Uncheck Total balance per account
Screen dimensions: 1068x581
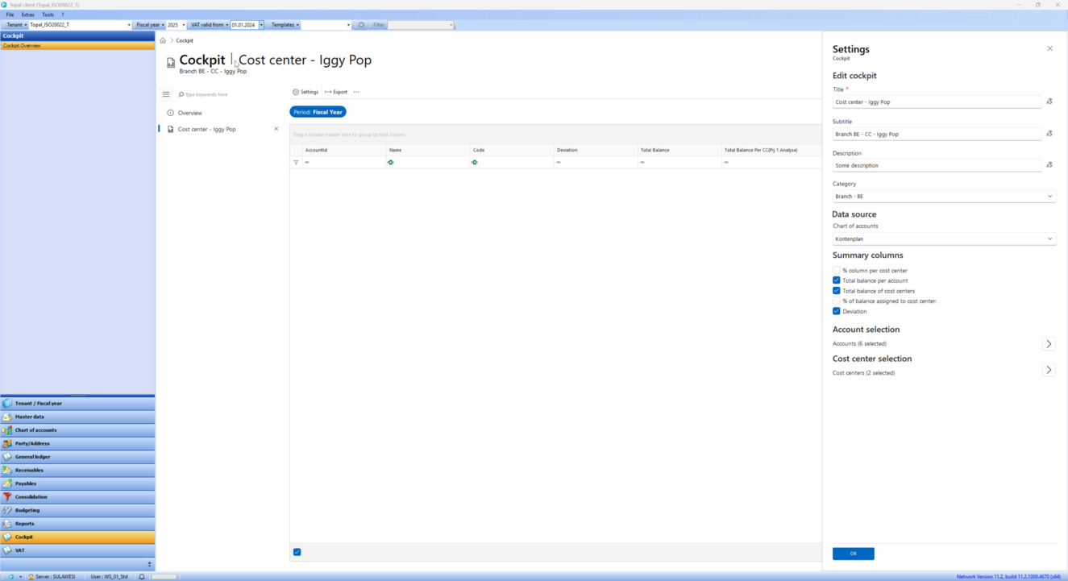point(836,280)
